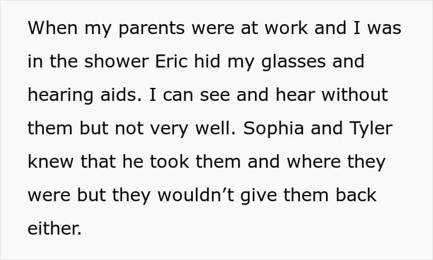Click the word "glasses" in the second line

[293, 63]
